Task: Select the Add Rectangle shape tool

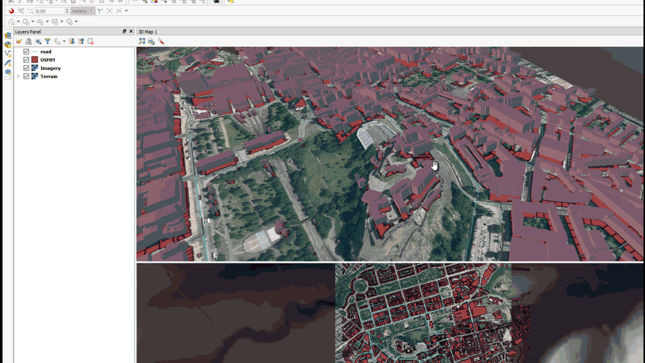Action: [55, 22]
